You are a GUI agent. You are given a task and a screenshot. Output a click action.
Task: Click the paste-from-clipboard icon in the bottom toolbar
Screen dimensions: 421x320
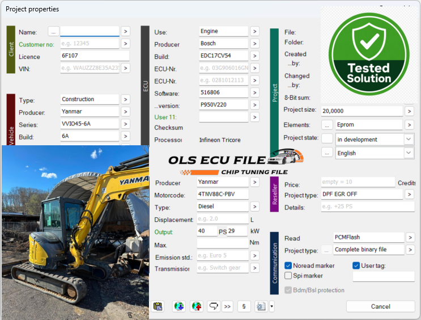pyautogui.click(x=158, y=306)
